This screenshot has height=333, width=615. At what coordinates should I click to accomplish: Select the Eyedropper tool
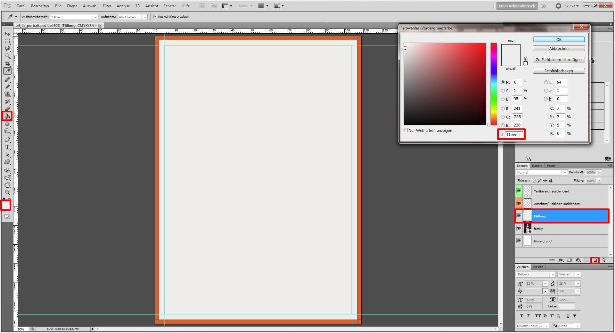[7, 71]
